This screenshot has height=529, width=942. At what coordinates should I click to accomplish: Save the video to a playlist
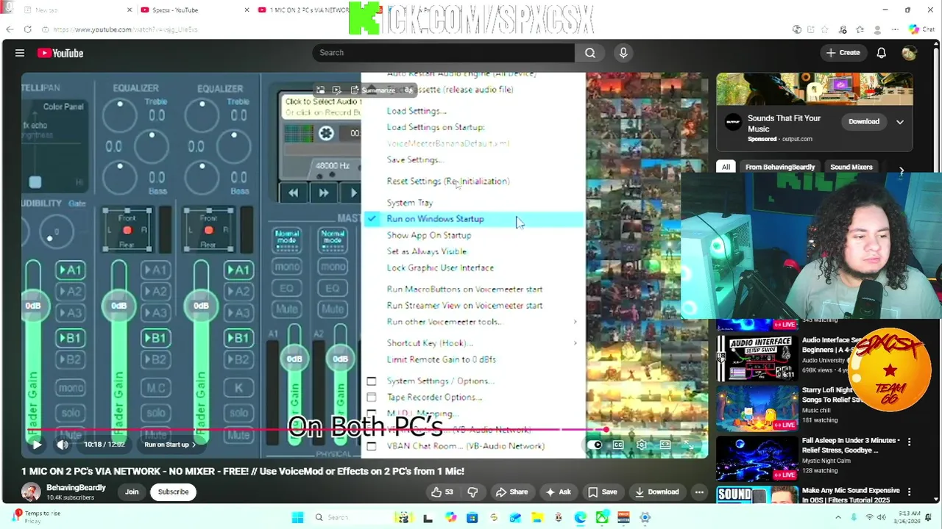coord(602,492)
